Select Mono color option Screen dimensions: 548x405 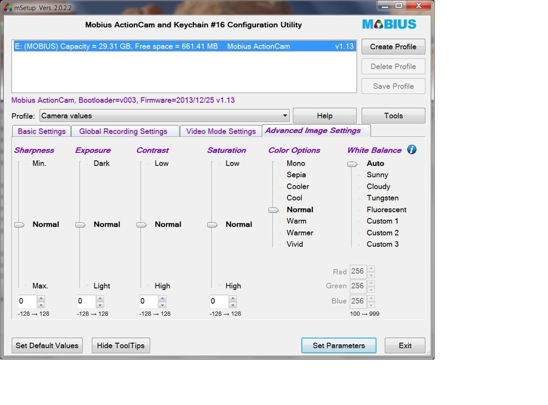pos(296,164)
